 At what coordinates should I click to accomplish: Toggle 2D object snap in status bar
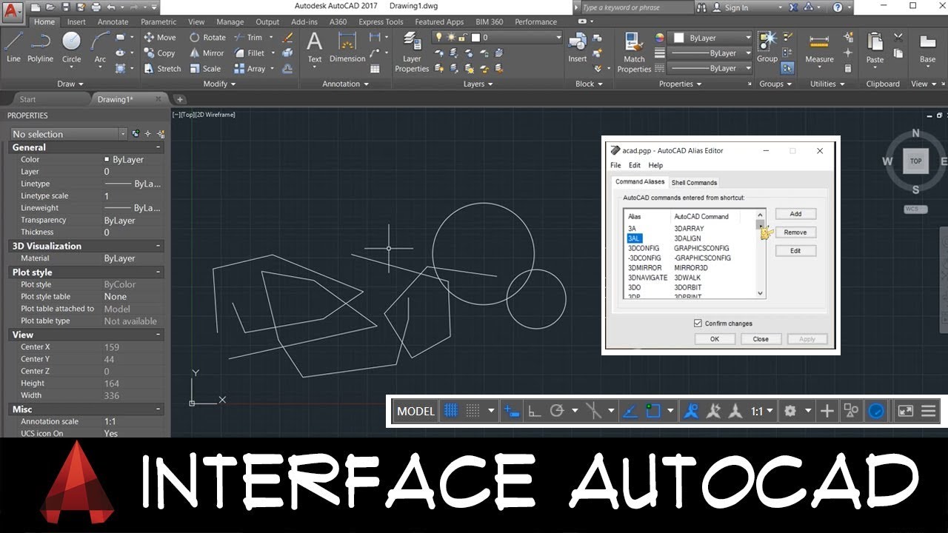(653, 411)
